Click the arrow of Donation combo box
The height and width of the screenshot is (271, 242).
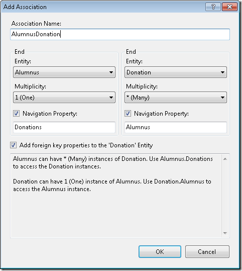pos(222,72)
